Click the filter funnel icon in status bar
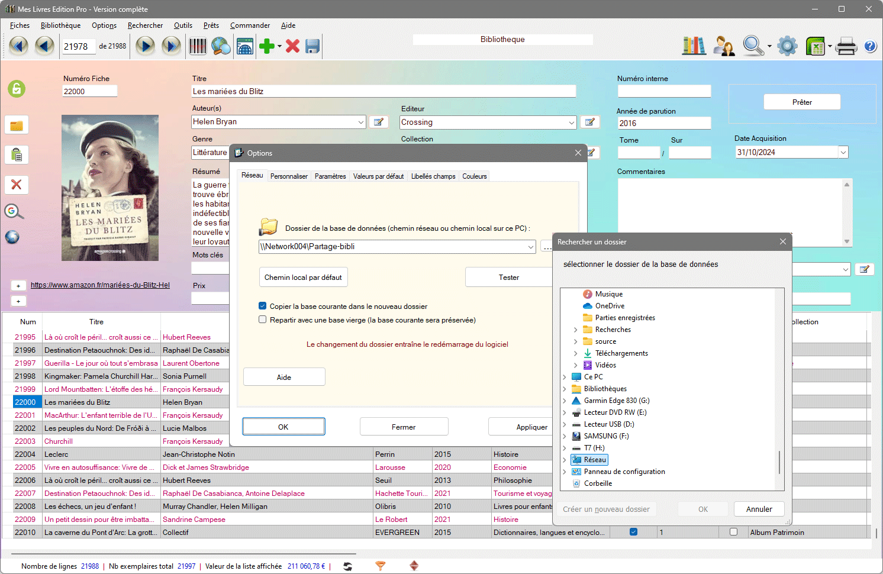The width and height of the screenshot is (883, 574). (x=381, y=566)
